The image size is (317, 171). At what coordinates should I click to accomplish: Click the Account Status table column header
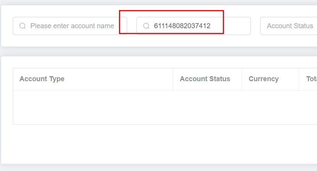click(207, 79)
